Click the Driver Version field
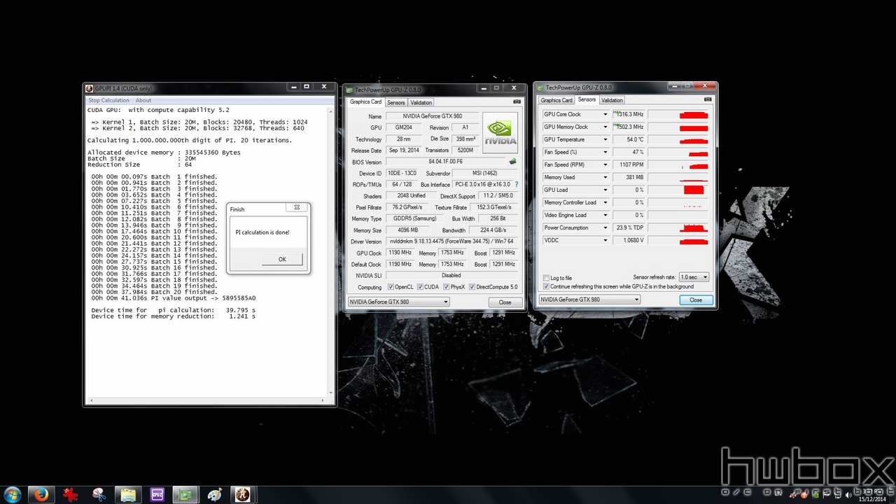Image resolution: width=896 pixels, height=504 pixels. click(x=451, y=241)
